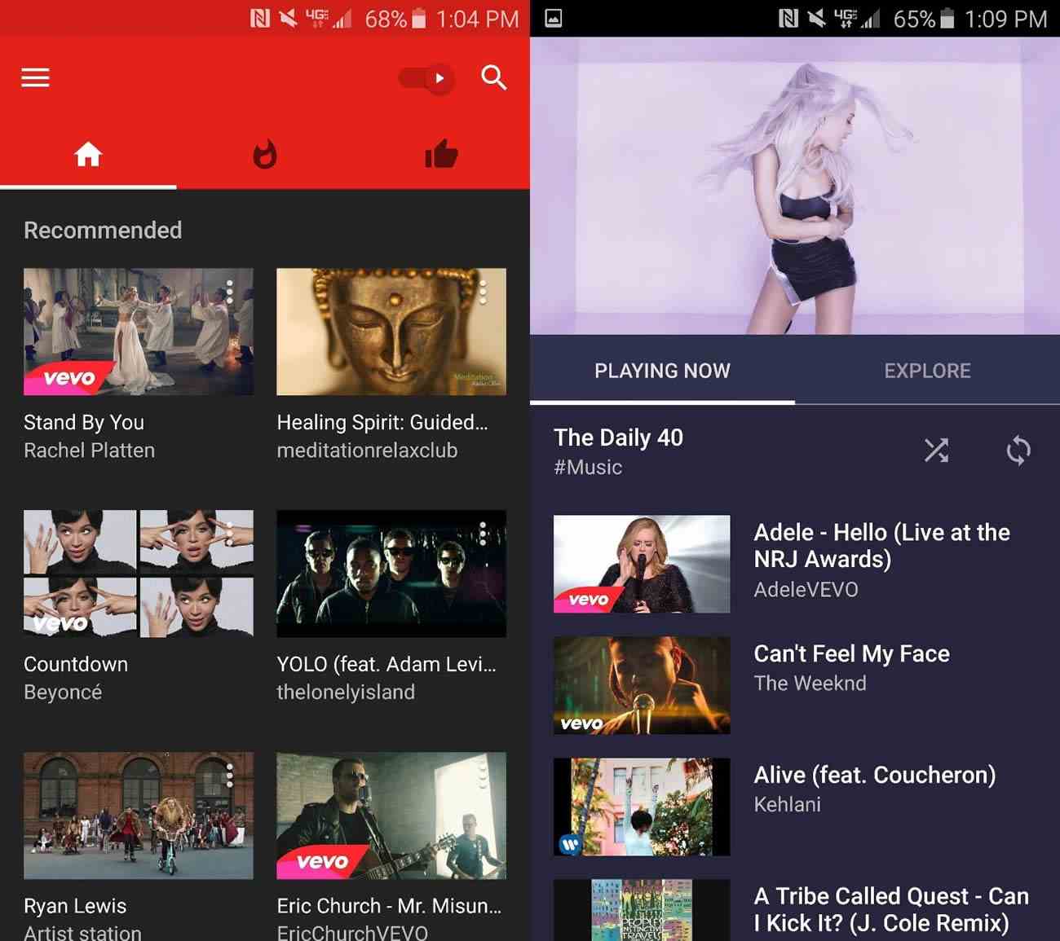Image resolution: width=1060 pixels, height=941 pixels.
Task: Open Ryan Lewis artist station thumbnail
Action: (x=139, y=816)
